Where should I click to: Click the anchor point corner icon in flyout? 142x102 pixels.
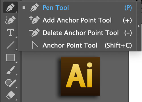coord(35,45)
